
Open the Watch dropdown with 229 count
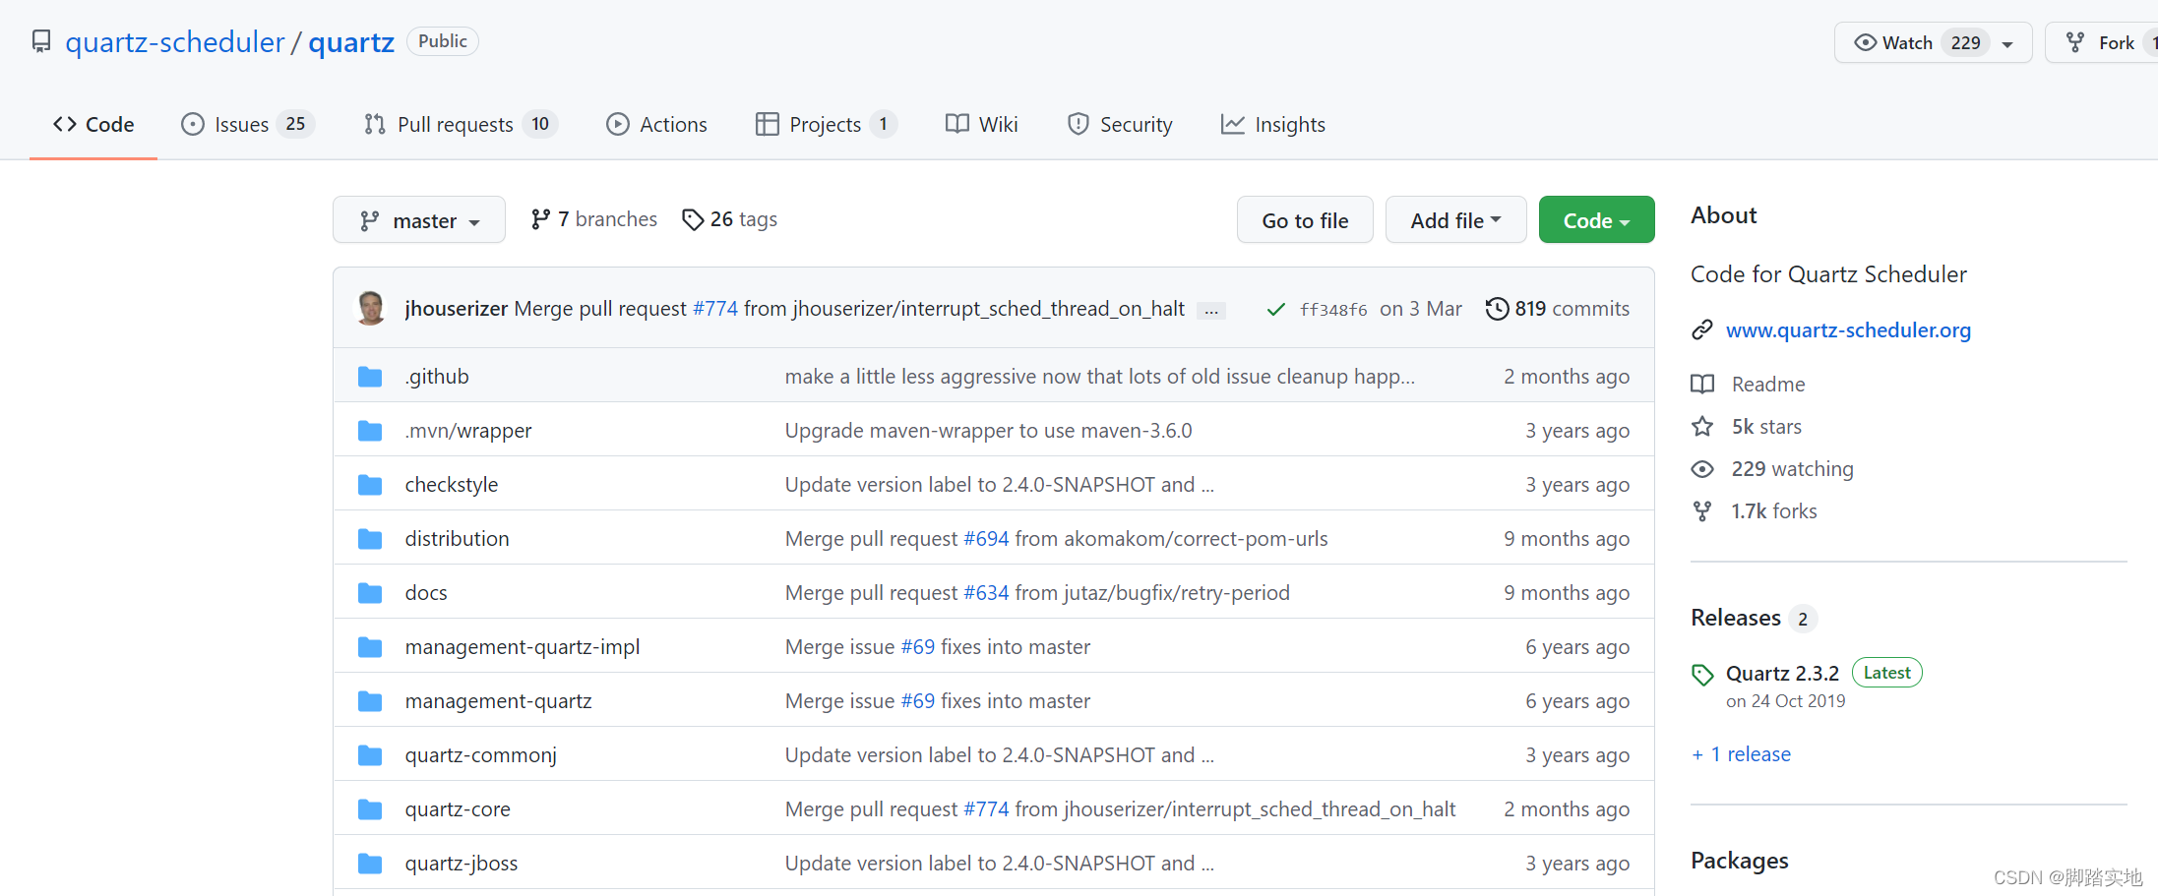(x=1933, y=42)
